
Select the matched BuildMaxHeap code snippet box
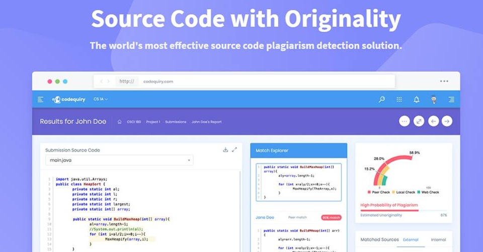pos(298,182)
